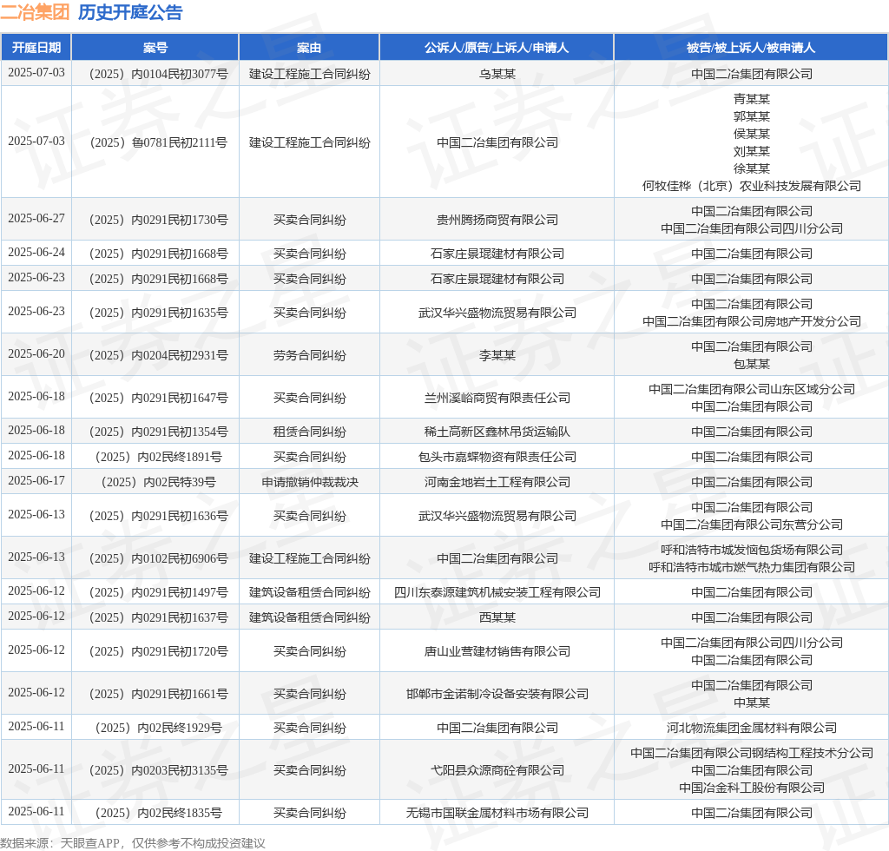Image resolution: width=889 pixels, height=851 pixels.
Task: Click the 被告/被上诉人/被申请人 header
Action: tap(751, 48)
